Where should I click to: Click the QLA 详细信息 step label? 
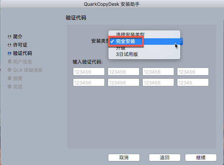[x=28, y=70]
